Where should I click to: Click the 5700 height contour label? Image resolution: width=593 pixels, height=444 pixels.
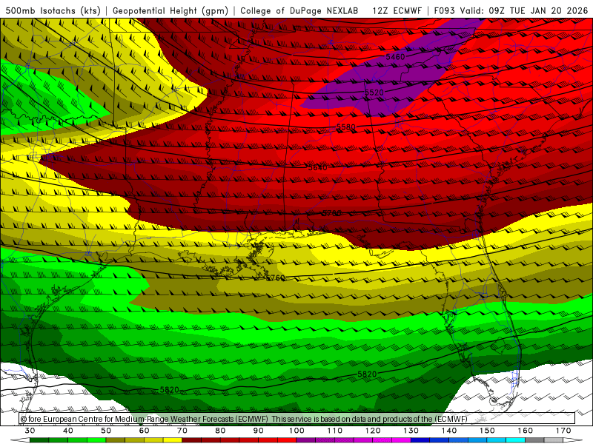tap(332, 213)
